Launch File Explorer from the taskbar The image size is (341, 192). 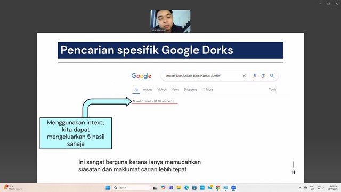point(179,188)
